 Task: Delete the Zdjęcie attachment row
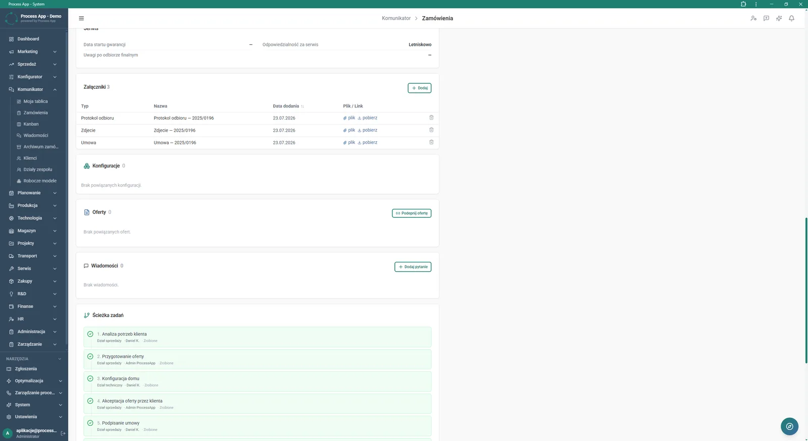click(431, 130)
